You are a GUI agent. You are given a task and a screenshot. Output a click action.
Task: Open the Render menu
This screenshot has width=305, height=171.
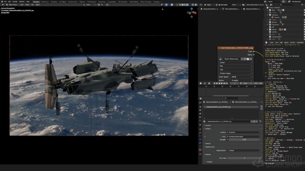pyautogui.click(x=15, y=1)
